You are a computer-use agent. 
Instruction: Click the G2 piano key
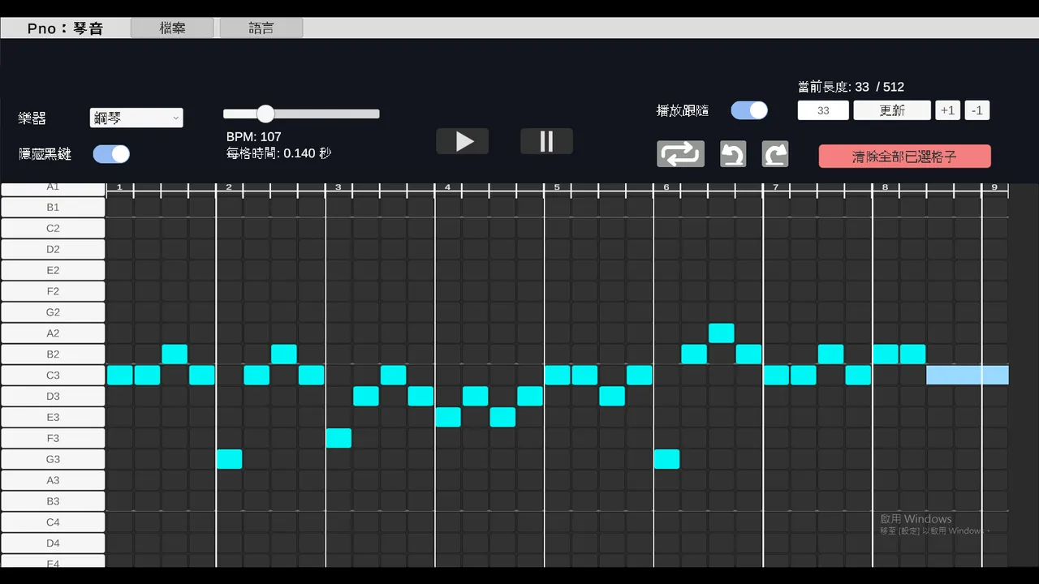pyautogui.click(x=53, y=312)
